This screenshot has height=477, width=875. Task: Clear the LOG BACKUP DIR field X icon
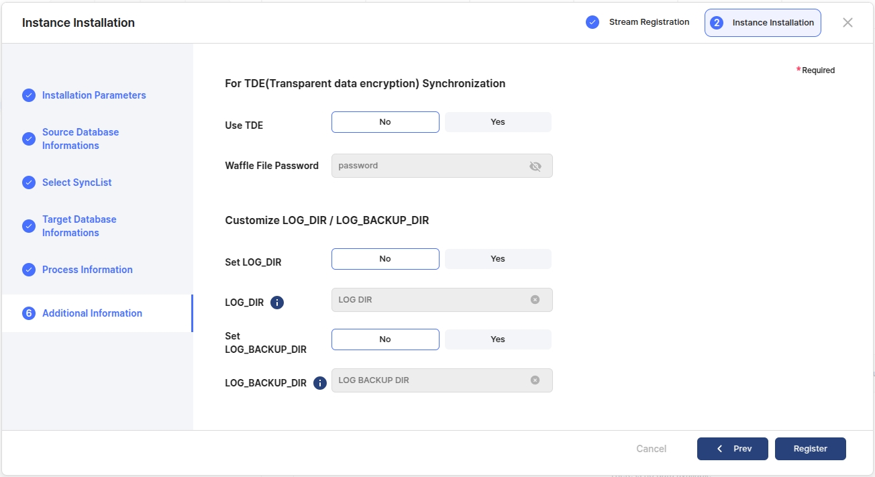(535, 380)
